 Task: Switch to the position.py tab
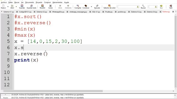click(x=122, y=12)
